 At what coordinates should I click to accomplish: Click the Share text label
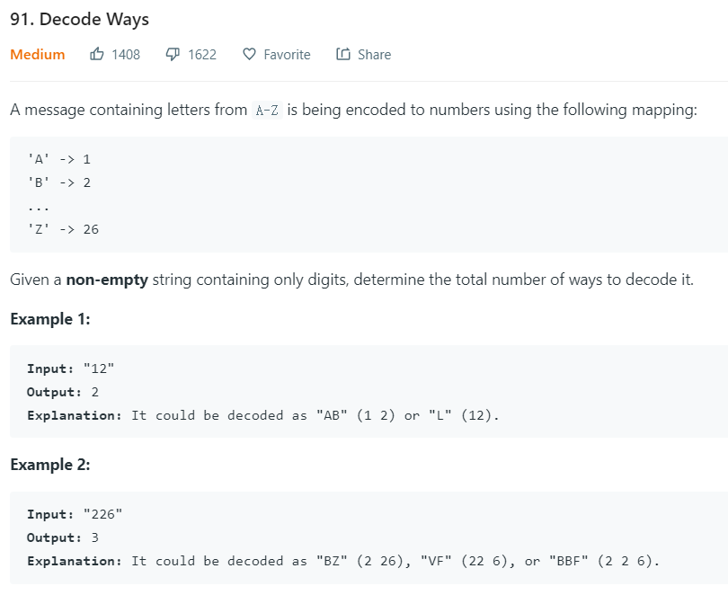tap(374, 55)
